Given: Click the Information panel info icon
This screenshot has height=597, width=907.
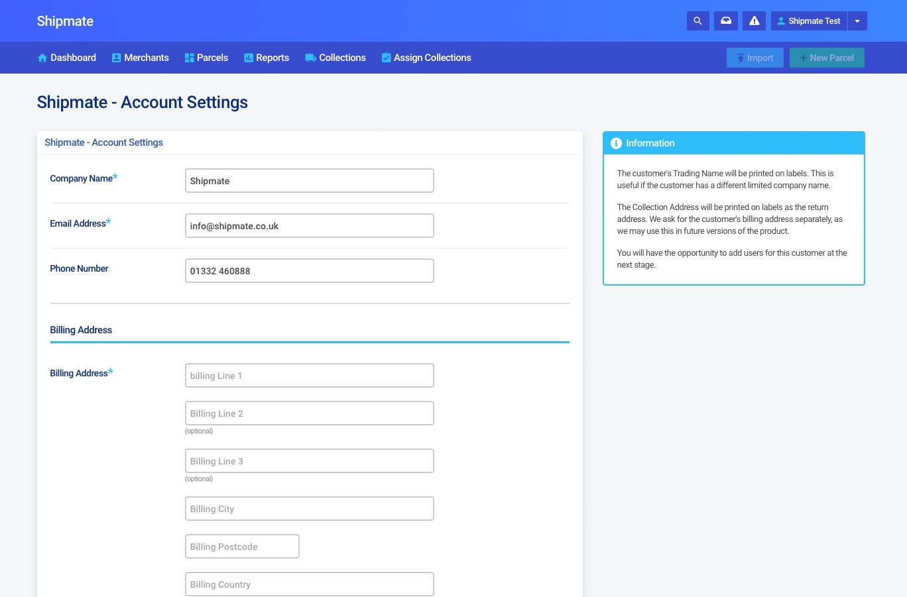Looking at the screenshot, I should point(616,143).
